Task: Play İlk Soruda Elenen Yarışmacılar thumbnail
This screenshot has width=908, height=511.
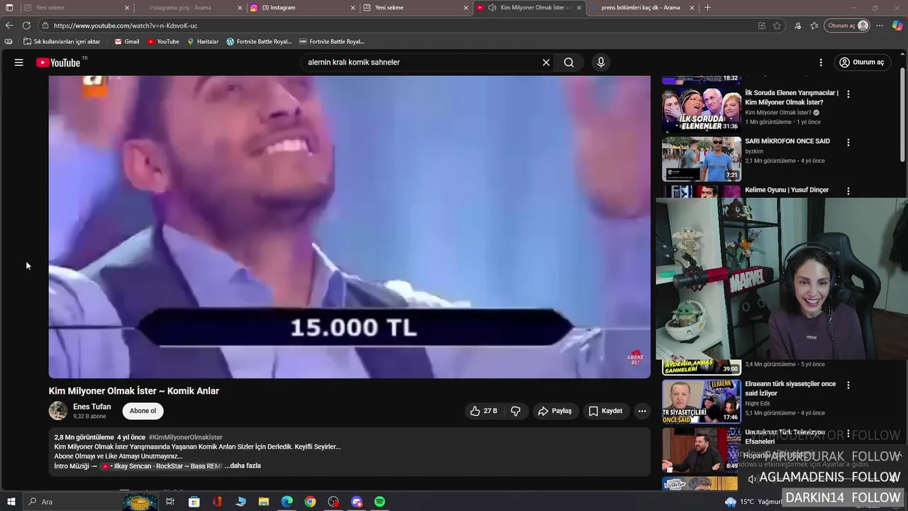Action: click(702, 109)
